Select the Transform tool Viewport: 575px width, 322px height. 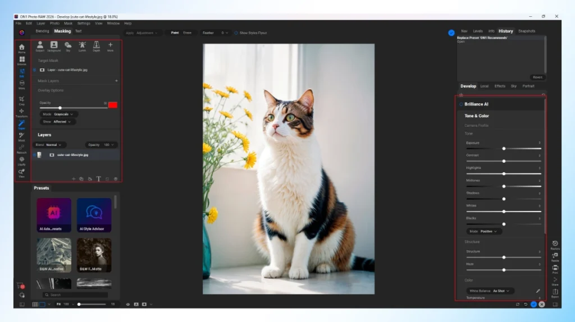22,112
